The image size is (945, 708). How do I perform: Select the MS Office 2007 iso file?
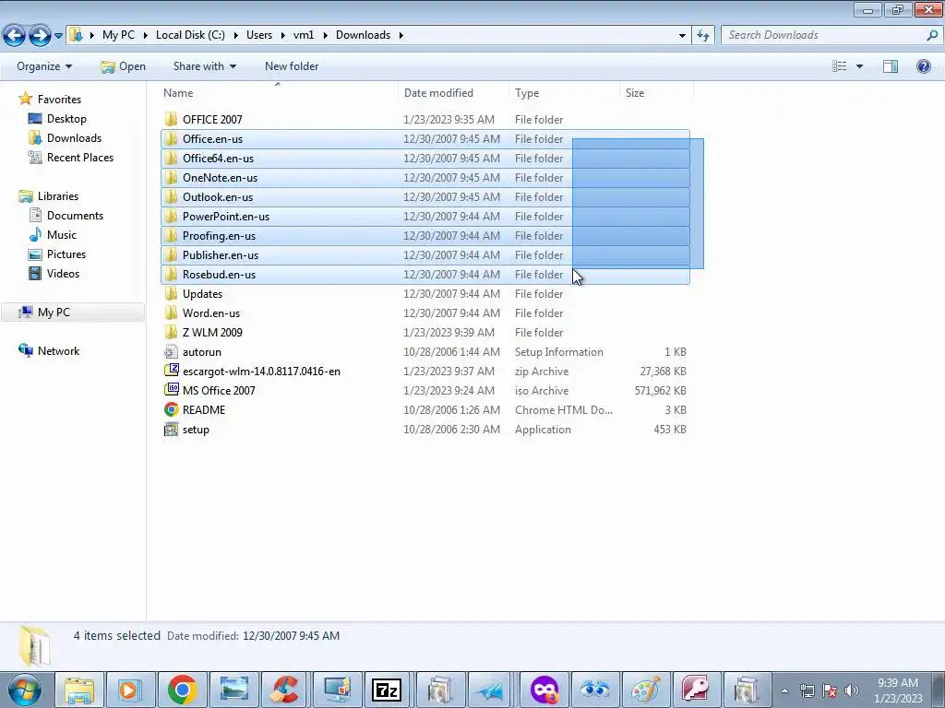coord(425,390)
